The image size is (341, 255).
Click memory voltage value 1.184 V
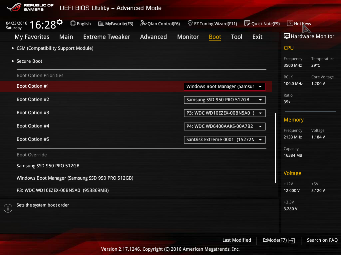click(318, 137)
